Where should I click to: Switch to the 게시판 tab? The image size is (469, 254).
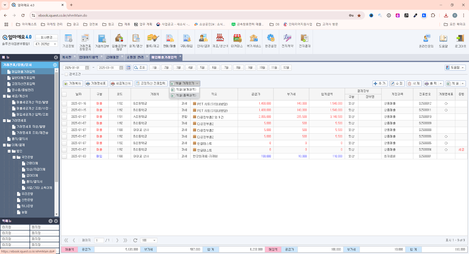(x=67, y=57)
